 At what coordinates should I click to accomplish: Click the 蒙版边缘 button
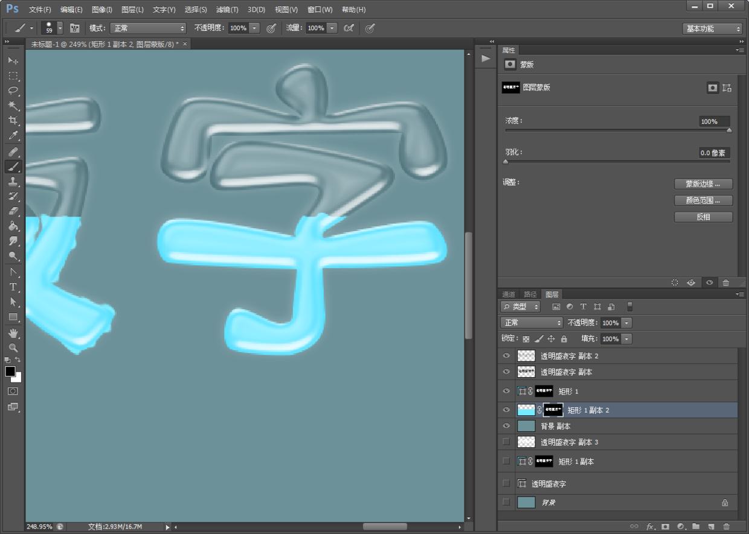703,184
